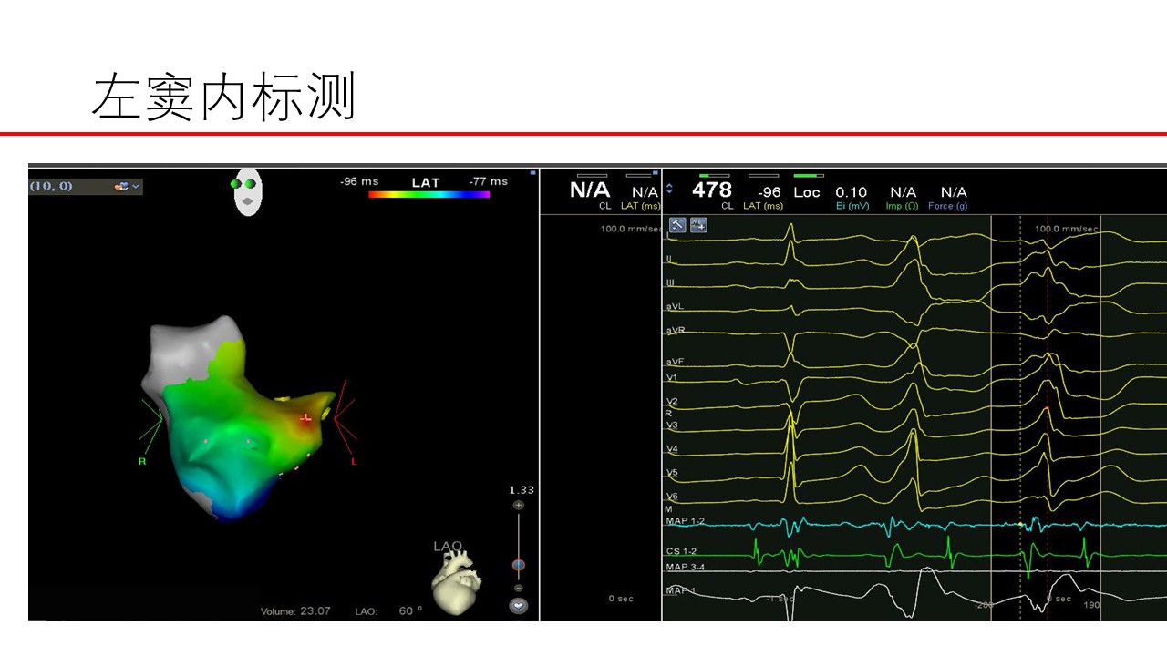Click the heart-shaped button below zoom slider
The width and height of the screenshot is (1167, 656).
point(519,606)
